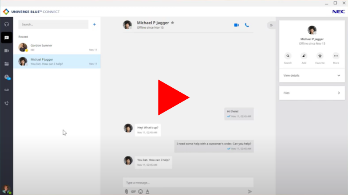Open text formatting options
This screenshot has height=195, width=348.
(x=147, y=191)
